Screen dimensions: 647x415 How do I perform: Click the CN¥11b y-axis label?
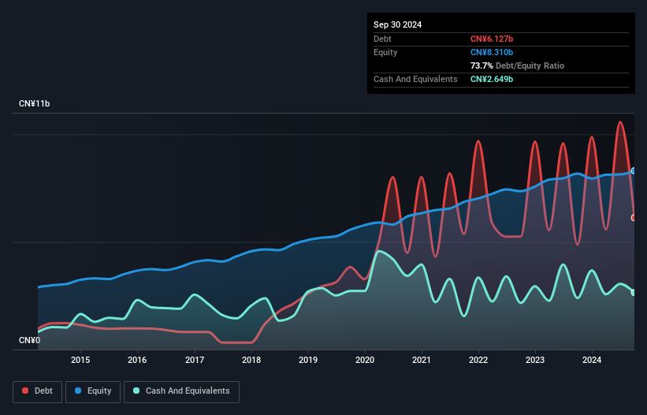click(34, 103)
